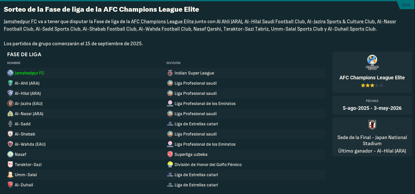Click the competition star reputation rating
This screenshot has height=194, width=415.
(x=372, y=85)
